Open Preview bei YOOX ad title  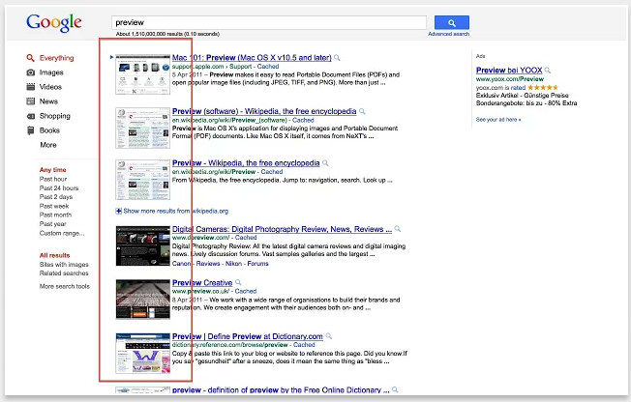point(509,71)
